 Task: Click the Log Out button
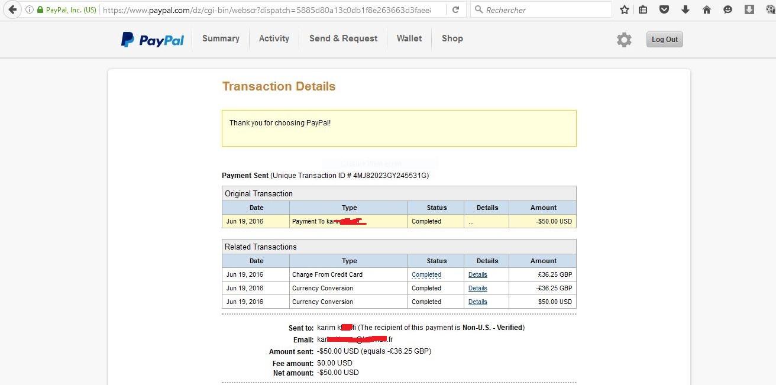click(664, 40)
